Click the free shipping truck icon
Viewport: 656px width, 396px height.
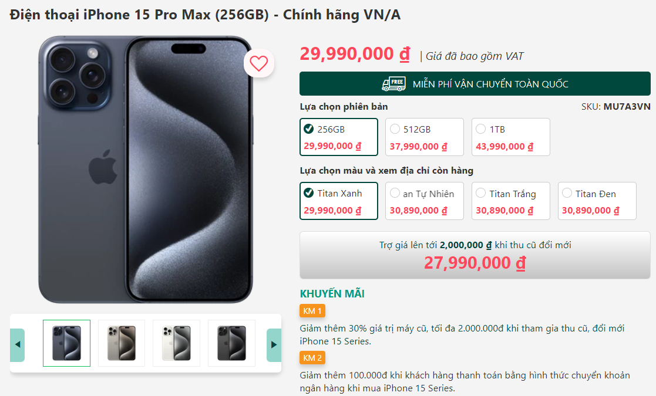pyautogui.click(x=393, y=84)
